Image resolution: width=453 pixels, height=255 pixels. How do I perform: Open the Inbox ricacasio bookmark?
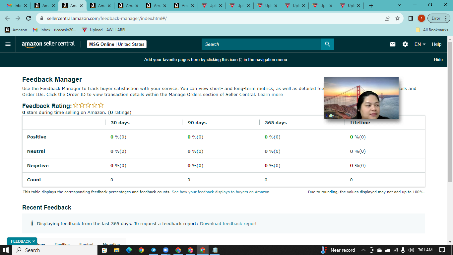[54, 30]
